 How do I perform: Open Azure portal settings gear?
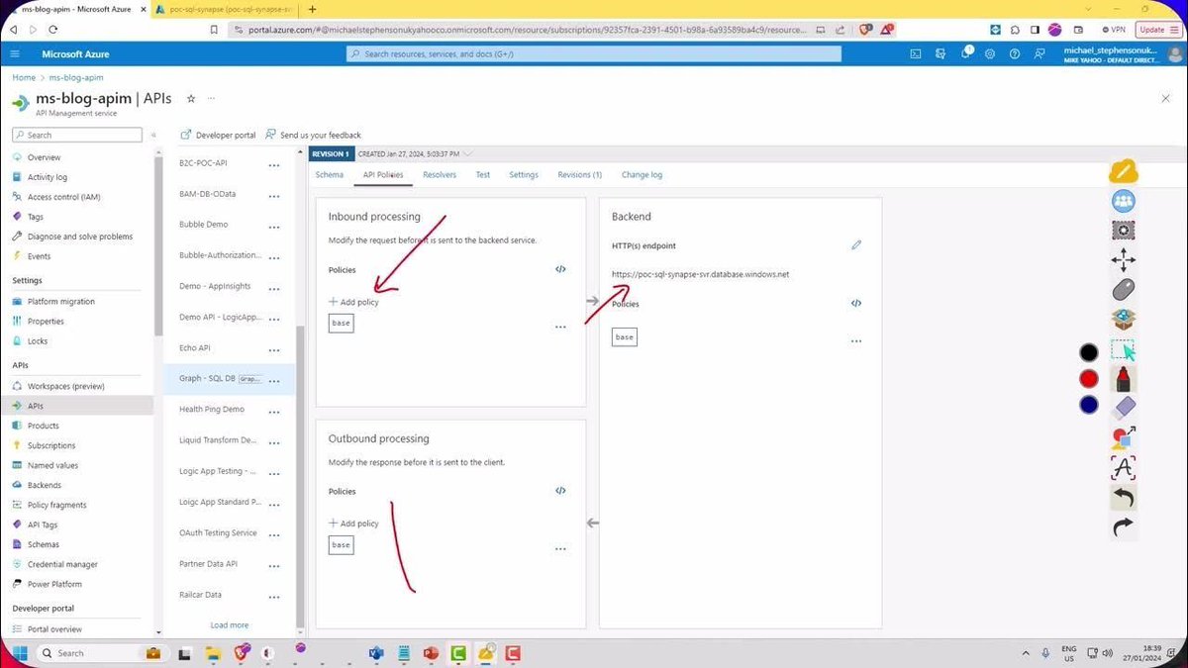(989, 53)
